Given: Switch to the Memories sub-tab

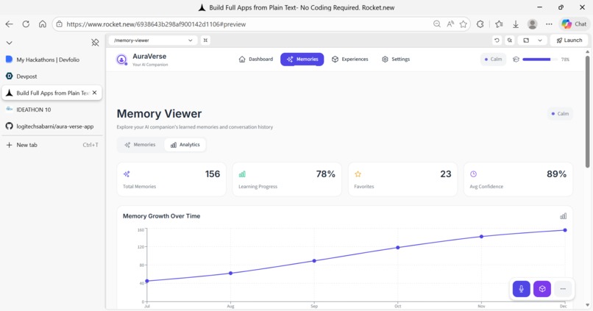Looking at the screenshot, I should (141, 145).
